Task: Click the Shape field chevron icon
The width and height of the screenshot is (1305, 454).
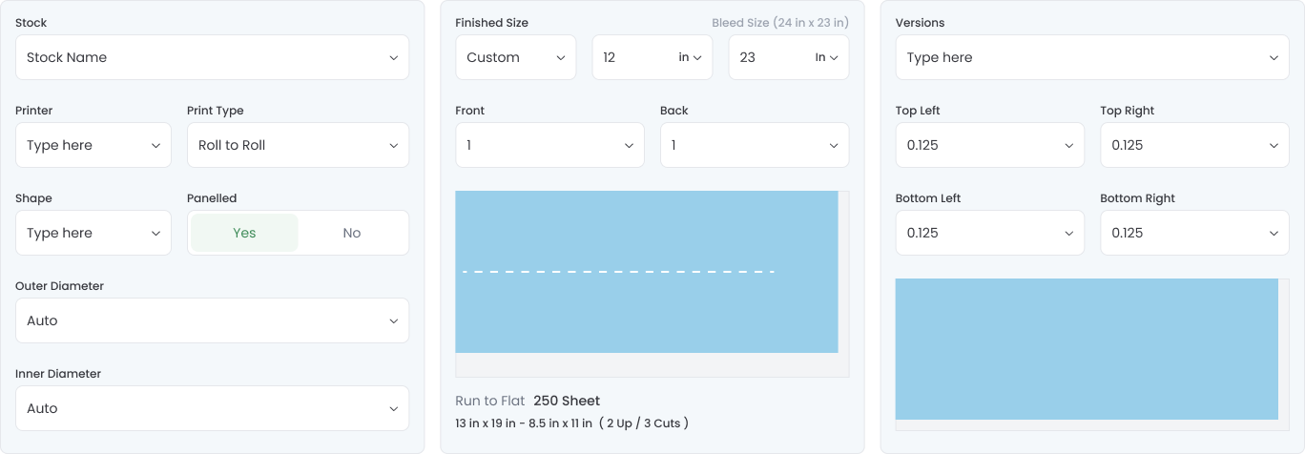Action: pyautogui.click(x=155, y=234)
